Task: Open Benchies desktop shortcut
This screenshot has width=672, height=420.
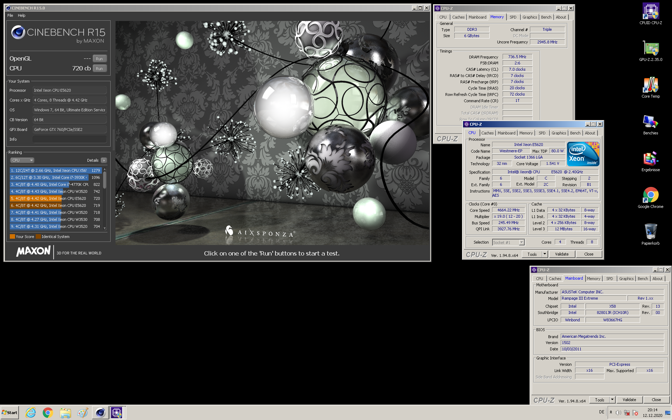Action: tap(650, 124)
